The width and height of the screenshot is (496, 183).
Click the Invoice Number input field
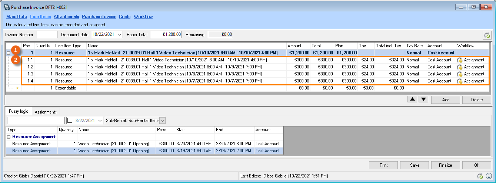(47, 34)
